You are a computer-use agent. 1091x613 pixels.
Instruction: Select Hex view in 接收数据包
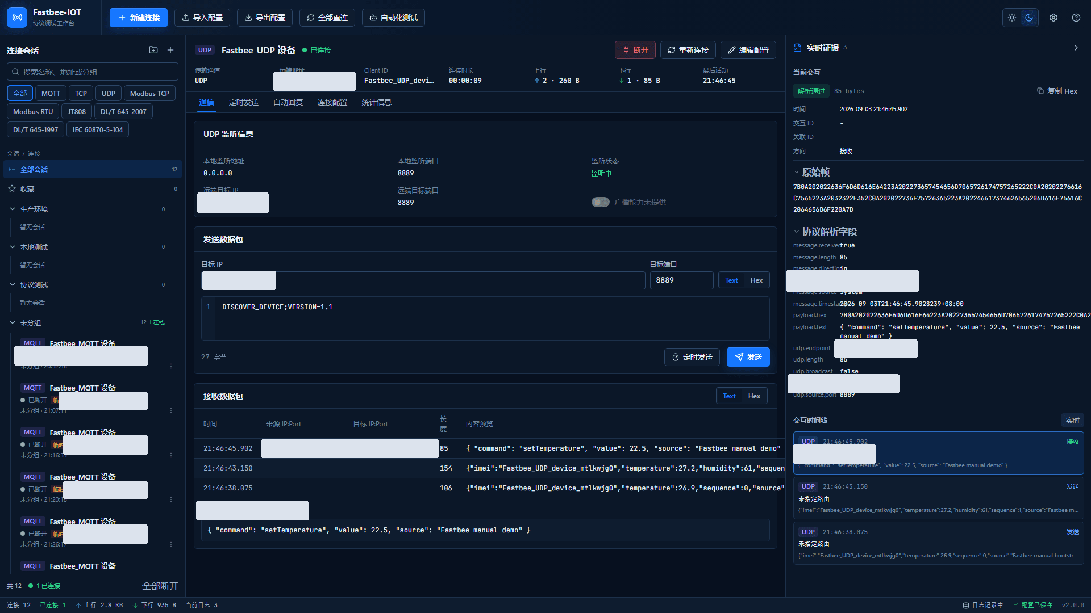pyautogui.click(x=754, y=396)
